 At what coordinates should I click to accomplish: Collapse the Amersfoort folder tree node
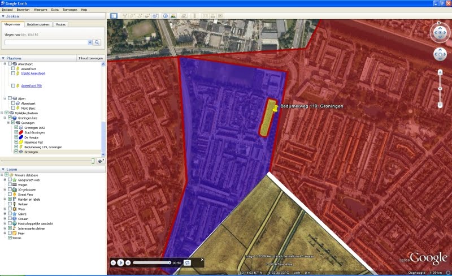tap(5, 64)
